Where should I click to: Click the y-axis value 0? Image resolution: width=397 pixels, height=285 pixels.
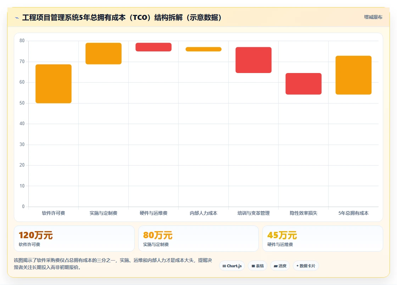click(x=23, y=207)
